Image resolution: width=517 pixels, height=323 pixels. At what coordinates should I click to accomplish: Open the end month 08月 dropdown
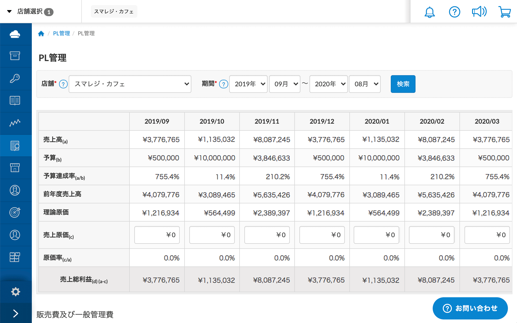[x=365, y=84]
